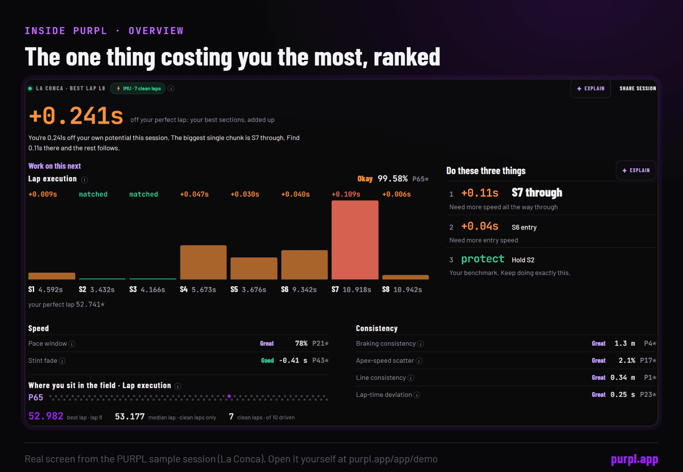Click the IMU 7 clean laps badge

138,88
